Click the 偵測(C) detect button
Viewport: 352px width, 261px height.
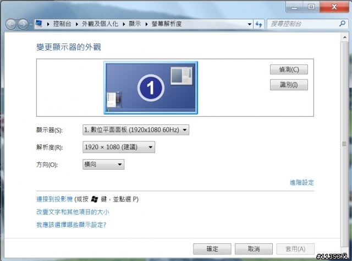(289, 70)
